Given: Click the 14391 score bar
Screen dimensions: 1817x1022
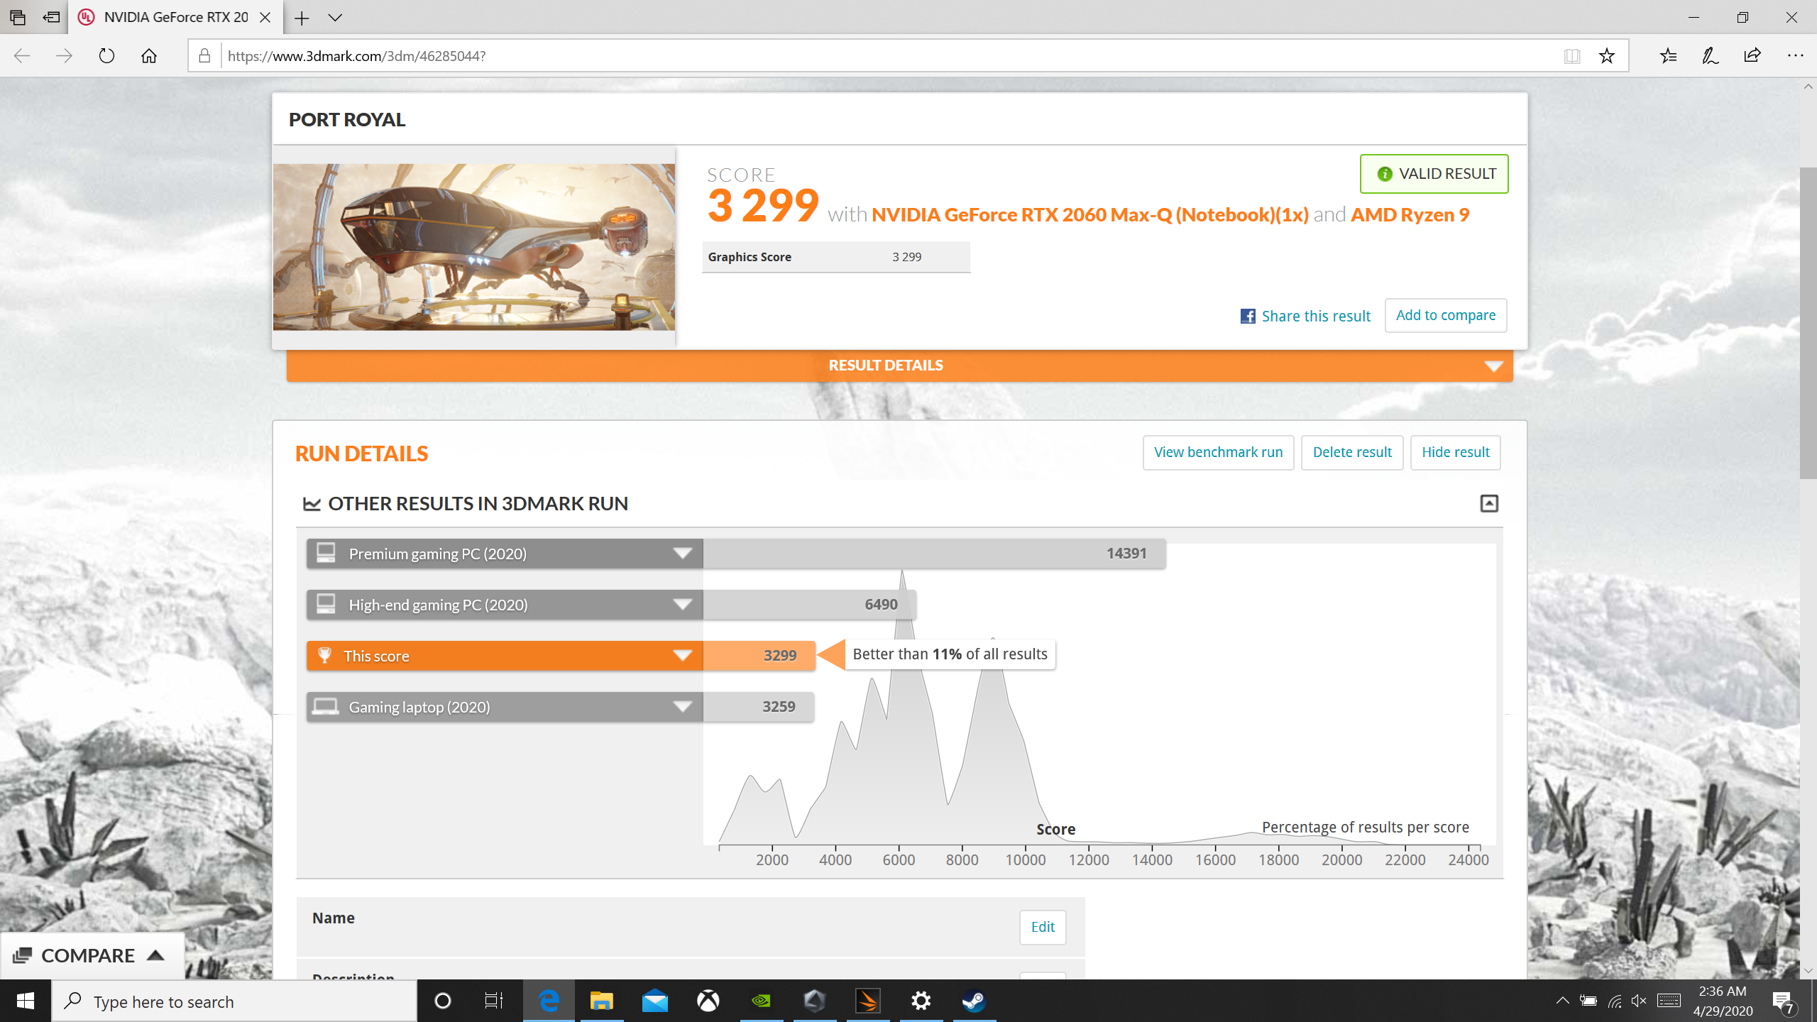Looking at the screenshot, I should [x=934, y=554].
